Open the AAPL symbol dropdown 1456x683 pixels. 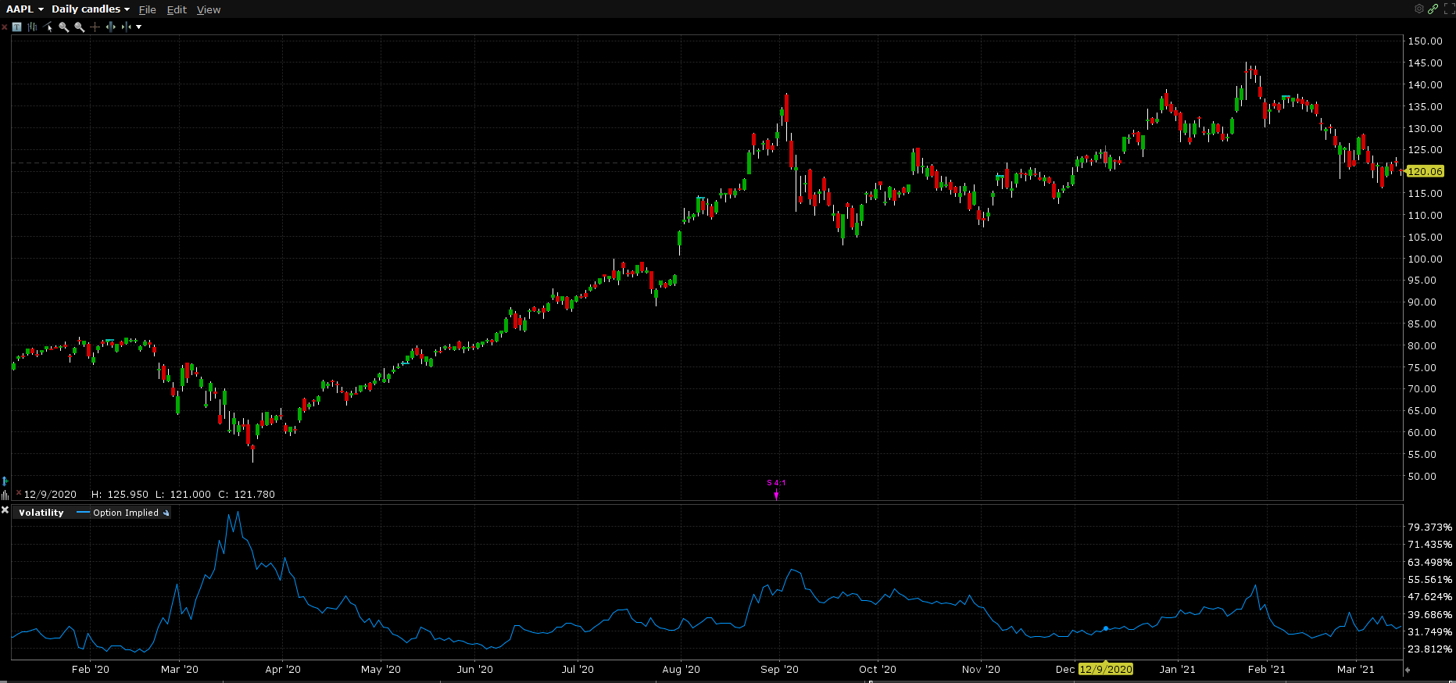point(25,9)
